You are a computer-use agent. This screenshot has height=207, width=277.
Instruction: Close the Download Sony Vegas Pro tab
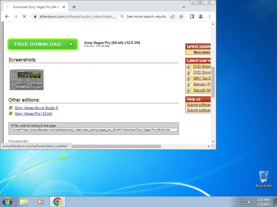pos(64,7)
